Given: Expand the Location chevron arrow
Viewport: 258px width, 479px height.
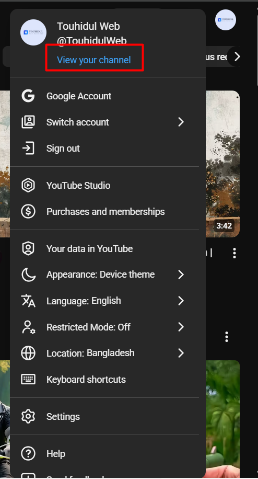Looking at the screenshot, I should pos(181,353).
